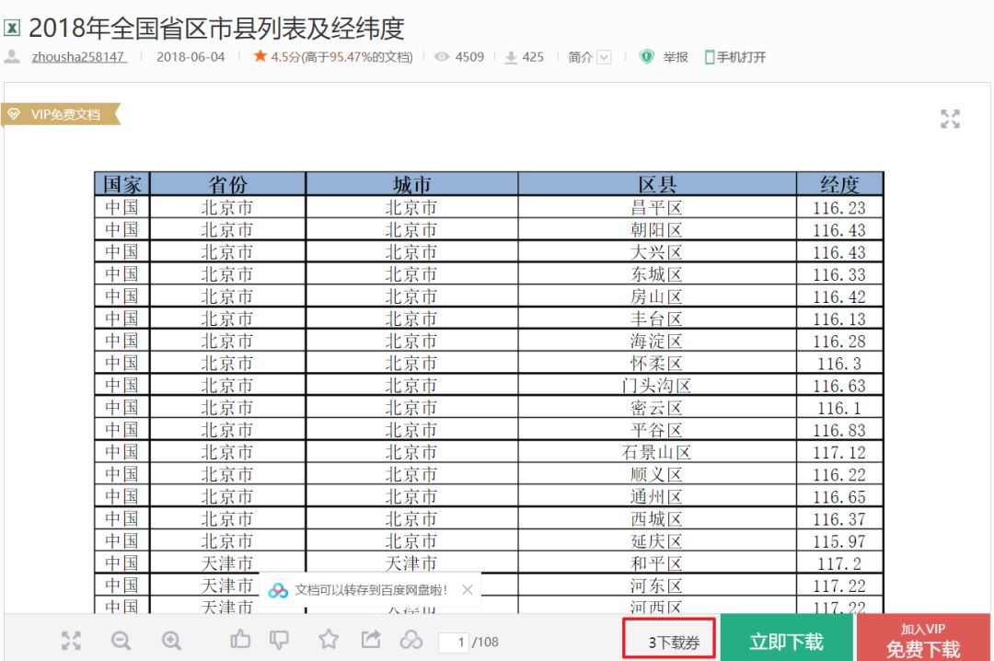Image resolution: width=994 pixels, height=661 pixels.
Task: Give the document a thumbs up
Action: pyautogui.click(x=240, y=639)
